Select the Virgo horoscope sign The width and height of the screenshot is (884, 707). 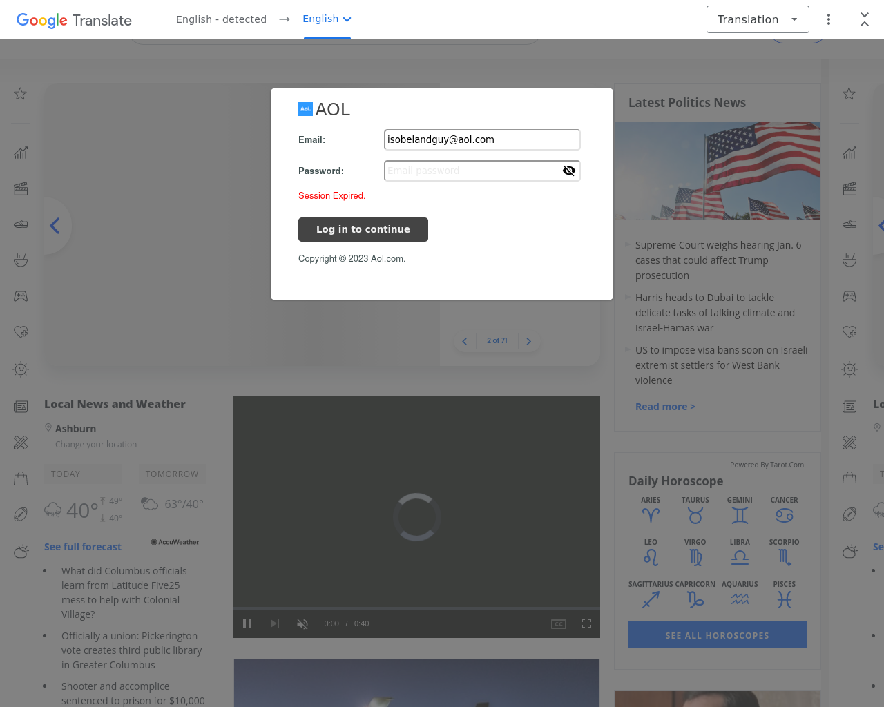coord(695,552)
